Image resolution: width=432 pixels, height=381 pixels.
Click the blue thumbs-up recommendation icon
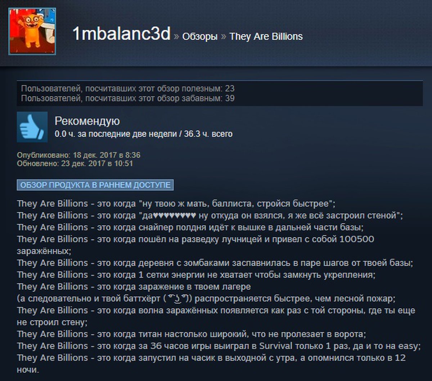(x=32, y=127)
